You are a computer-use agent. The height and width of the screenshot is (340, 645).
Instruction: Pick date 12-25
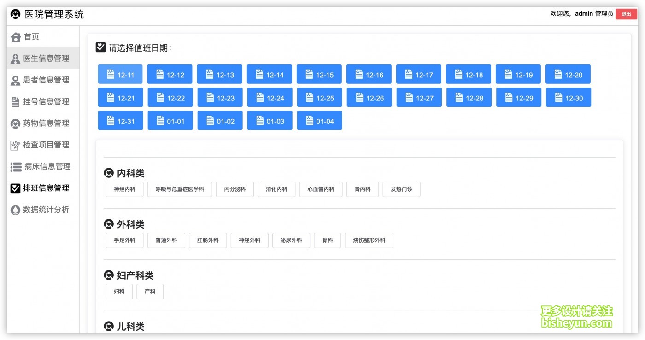(x=319, y=97)
